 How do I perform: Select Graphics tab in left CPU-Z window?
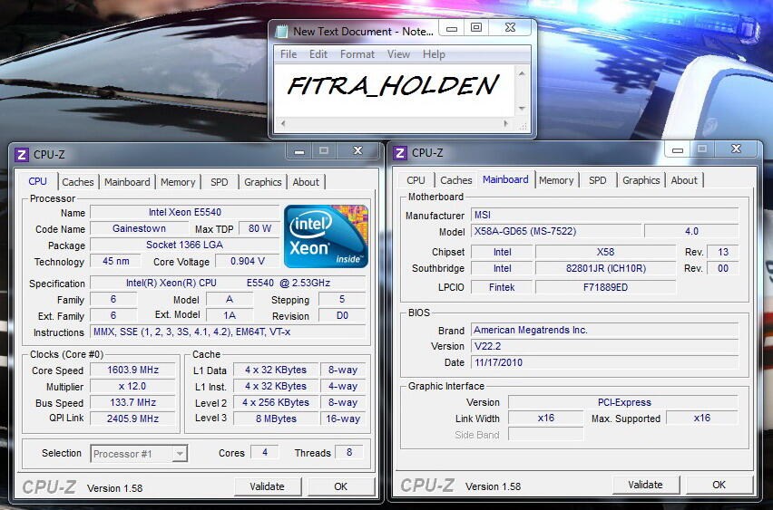[263, 182]
